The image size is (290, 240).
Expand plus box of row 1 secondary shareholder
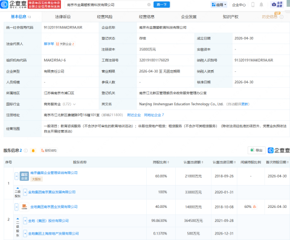pos(25,192)
